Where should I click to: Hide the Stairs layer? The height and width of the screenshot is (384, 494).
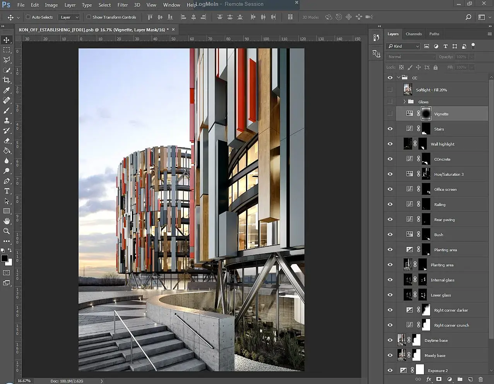tap(390, 129)
